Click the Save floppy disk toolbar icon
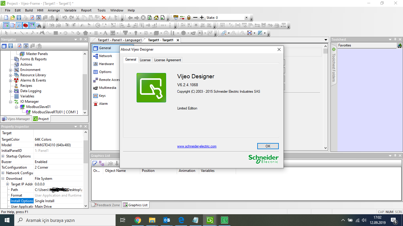 pyautogui.click(x=19, y=18)
